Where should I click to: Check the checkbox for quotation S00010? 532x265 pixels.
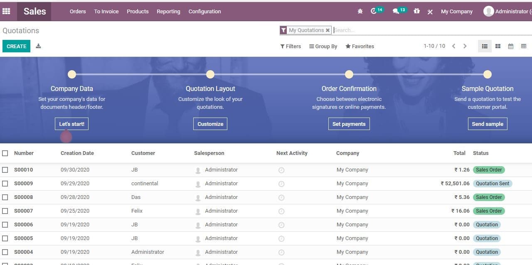(x=5, y=169)
